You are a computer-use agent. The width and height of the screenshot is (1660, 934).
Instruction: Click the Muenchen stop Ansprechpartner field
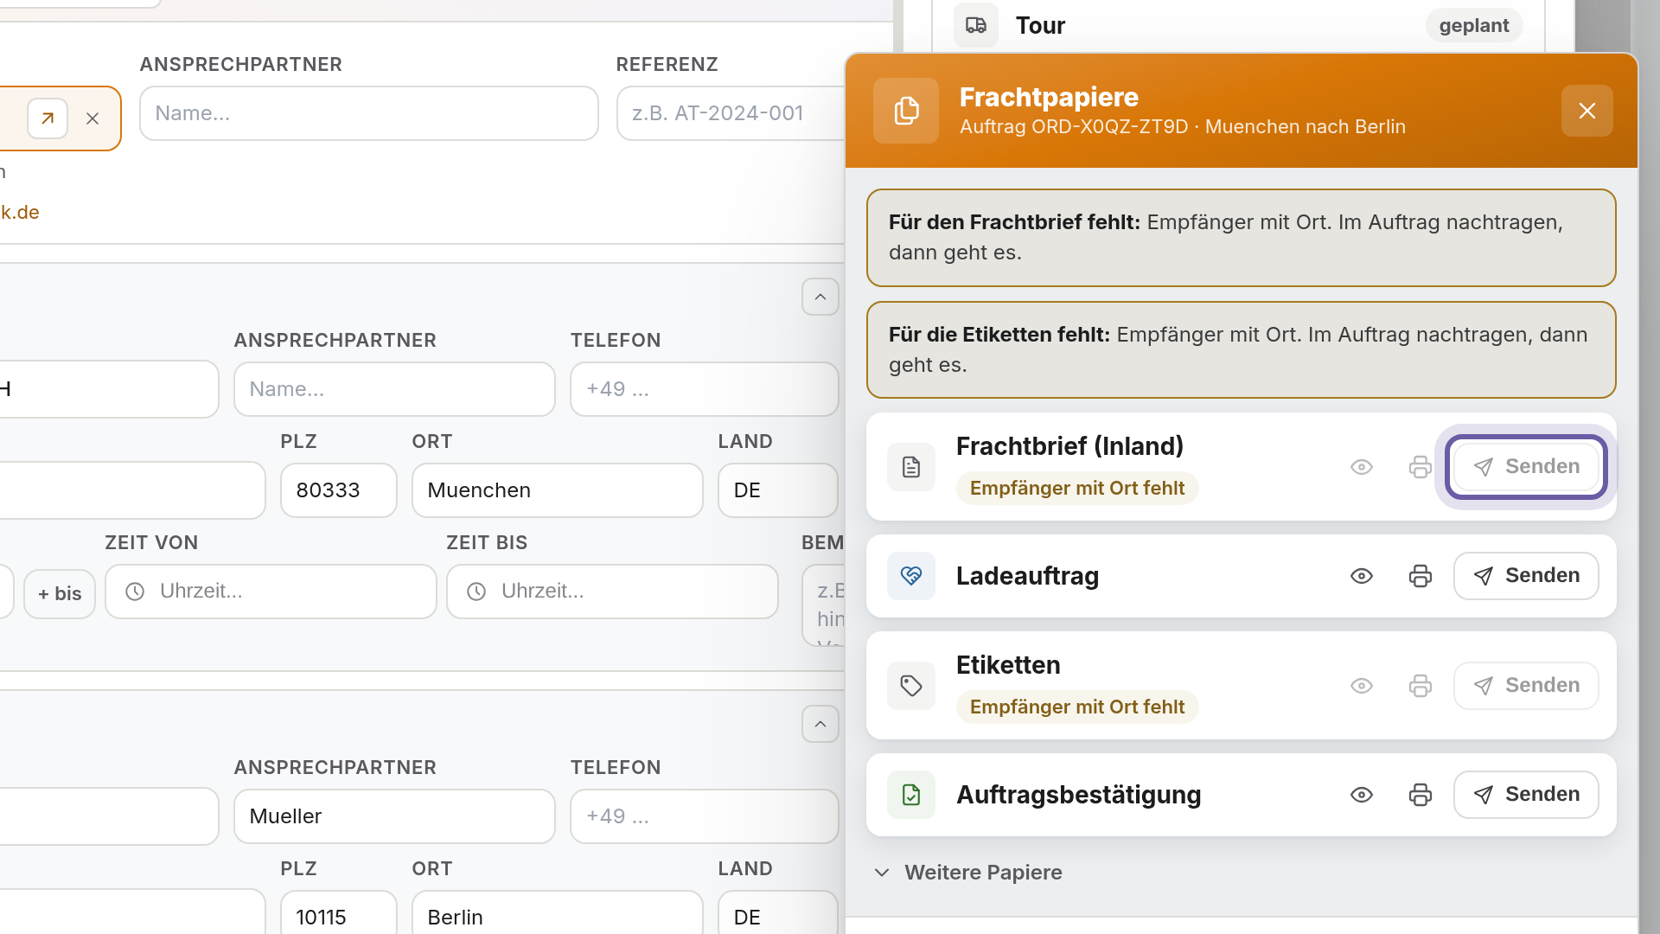(394, 389)
